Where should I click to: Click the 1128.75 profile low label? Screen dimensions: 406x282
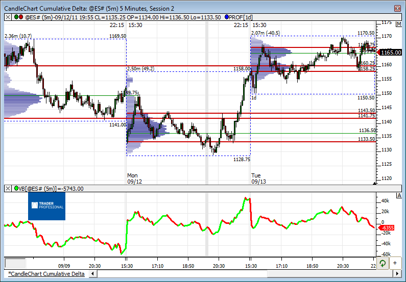pos(242,160)
